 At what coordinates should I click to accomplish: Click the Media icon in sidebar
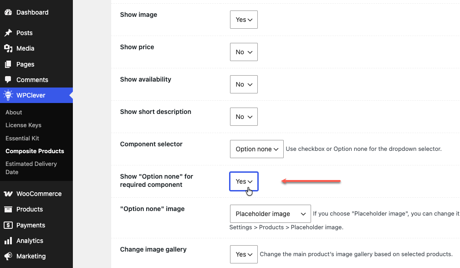[8, 48]
